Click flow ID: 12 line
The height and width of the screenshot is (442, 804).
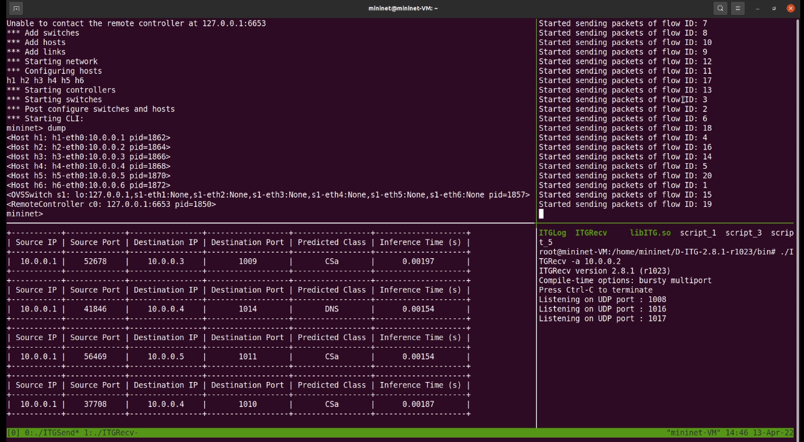coord(625,61)
